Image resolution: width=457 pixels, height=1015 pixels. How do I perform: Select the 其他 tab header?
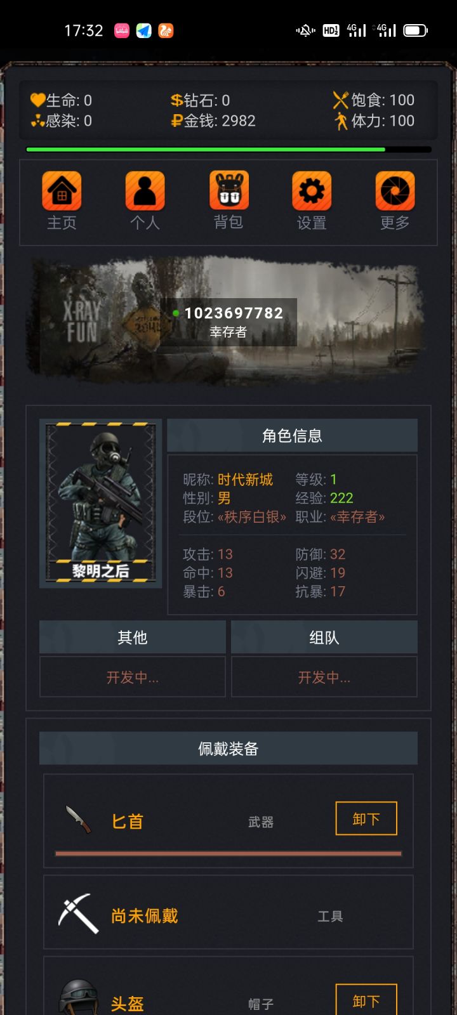[133, 637]
